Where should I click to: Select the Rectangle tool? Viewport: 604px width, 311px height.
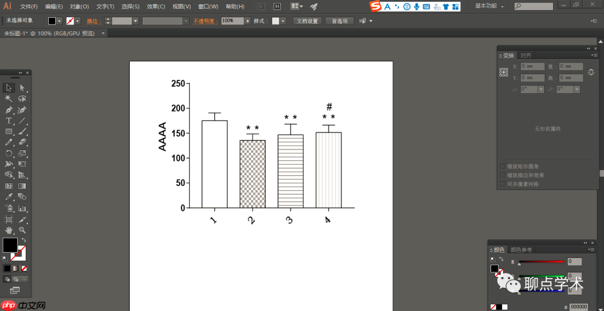tap(9, 132)
